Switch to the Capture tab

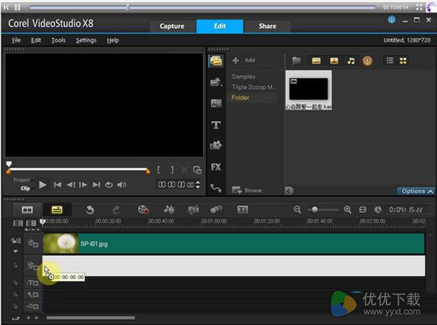172,26
